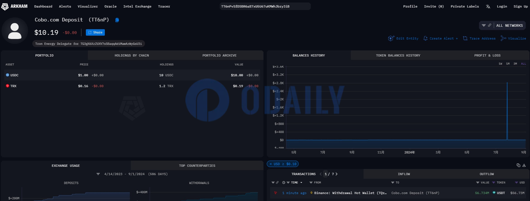Select the 3M chart range

click(x=515, y=64)
